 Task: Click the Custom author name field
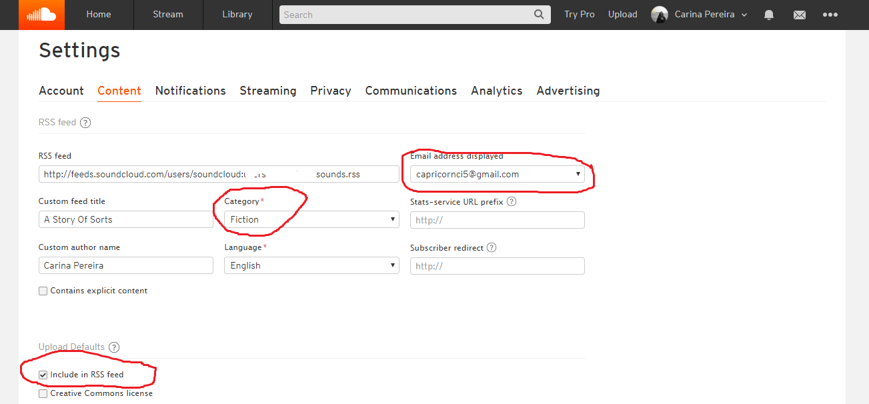pyautogui.click(x=126, y=265)
